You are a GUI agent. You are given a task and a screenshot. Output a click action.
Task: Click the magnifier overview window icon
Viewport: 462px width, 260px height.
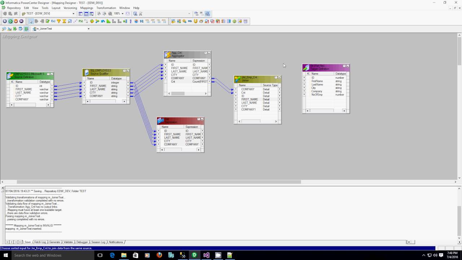coord(92,14)
